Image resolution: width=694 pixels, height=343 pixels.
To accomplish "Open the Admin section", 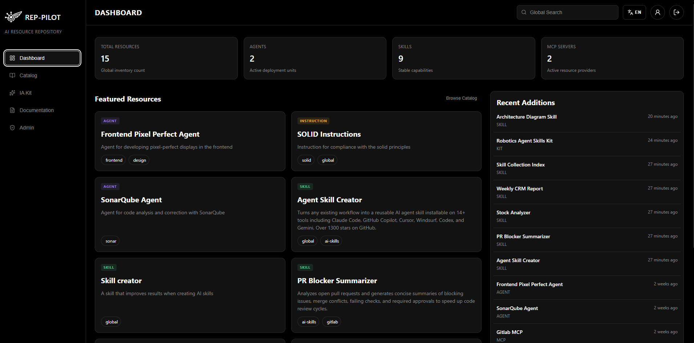I will (42, 128).
